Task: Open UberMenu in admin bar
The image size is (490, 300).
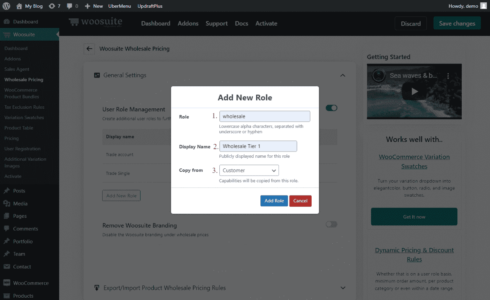Action: pos(120,6)
